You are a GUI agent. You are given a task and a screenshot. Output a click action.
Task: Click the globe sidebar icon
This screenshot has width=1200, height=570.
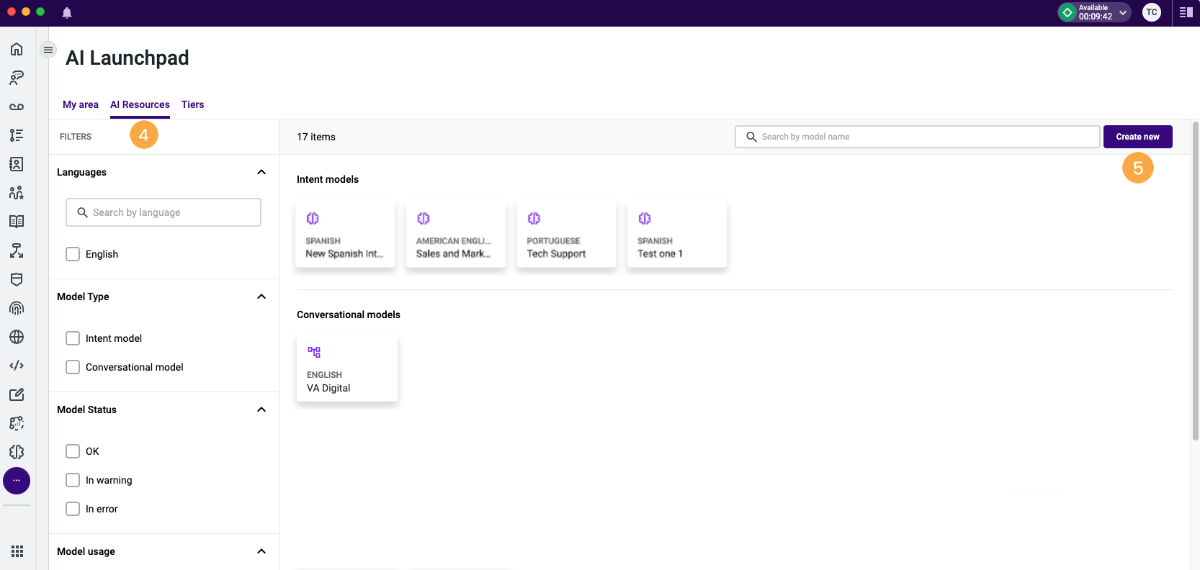(x=17, y=337)
